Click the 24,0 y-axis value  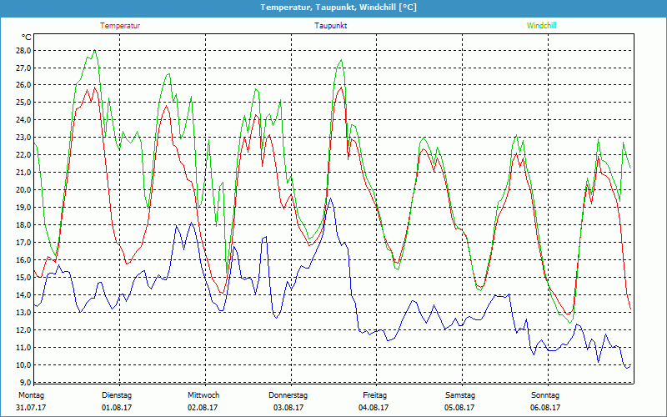(23, 119)
